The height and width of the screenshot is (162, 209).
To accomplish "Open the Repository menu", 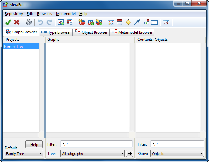I will (14, 14).
